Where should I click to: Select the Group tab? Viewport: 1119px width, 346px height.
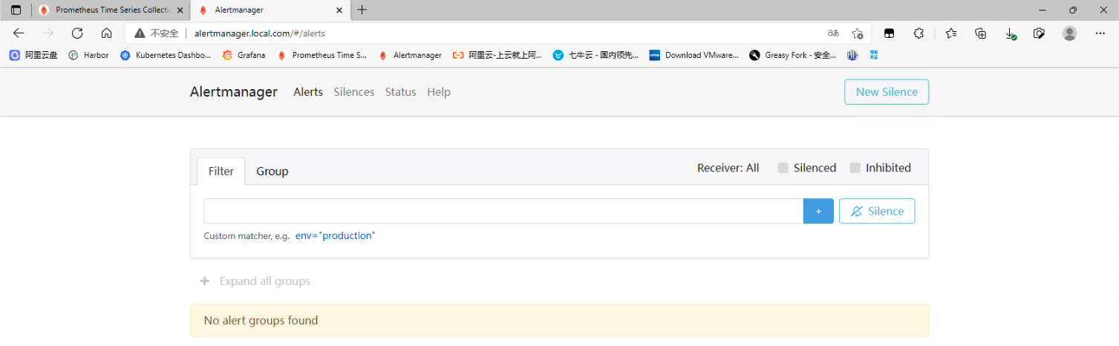coord(273,171)
